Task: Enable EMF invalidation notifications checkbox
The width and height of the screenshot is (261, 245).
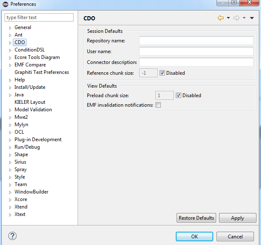Action: (x=158, y=105)
